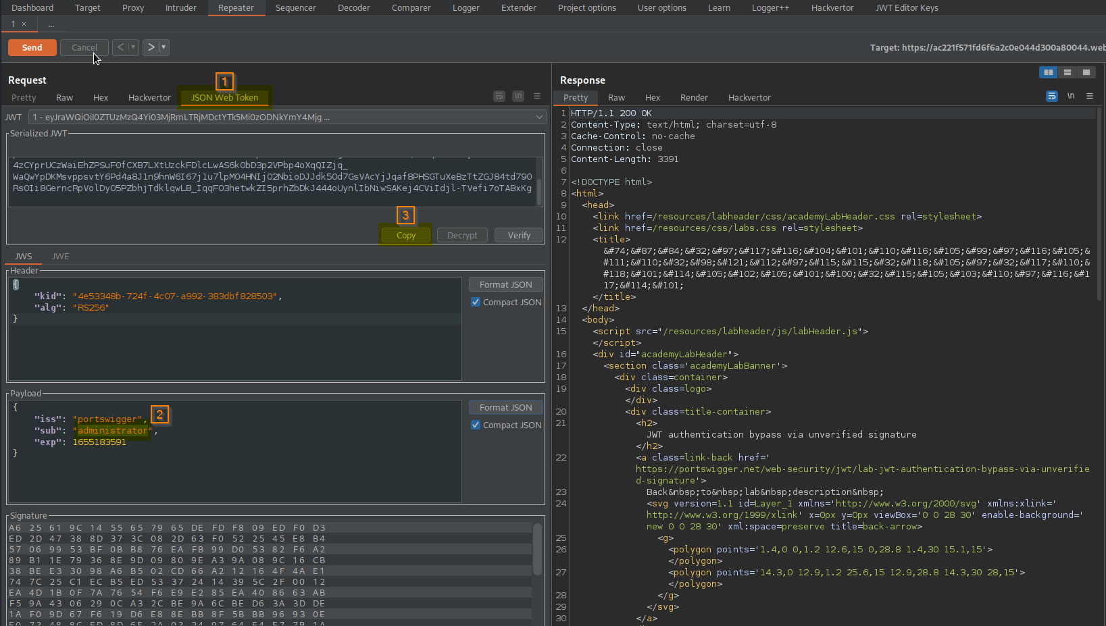Go forward to the next request in history
Screen dimensions: 1106x626
[151, 47]
